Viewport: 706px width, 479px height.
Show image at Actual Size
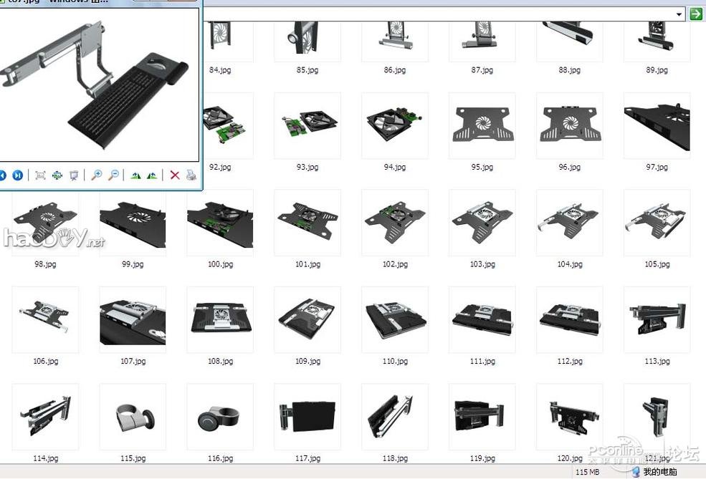pos(57,175)
